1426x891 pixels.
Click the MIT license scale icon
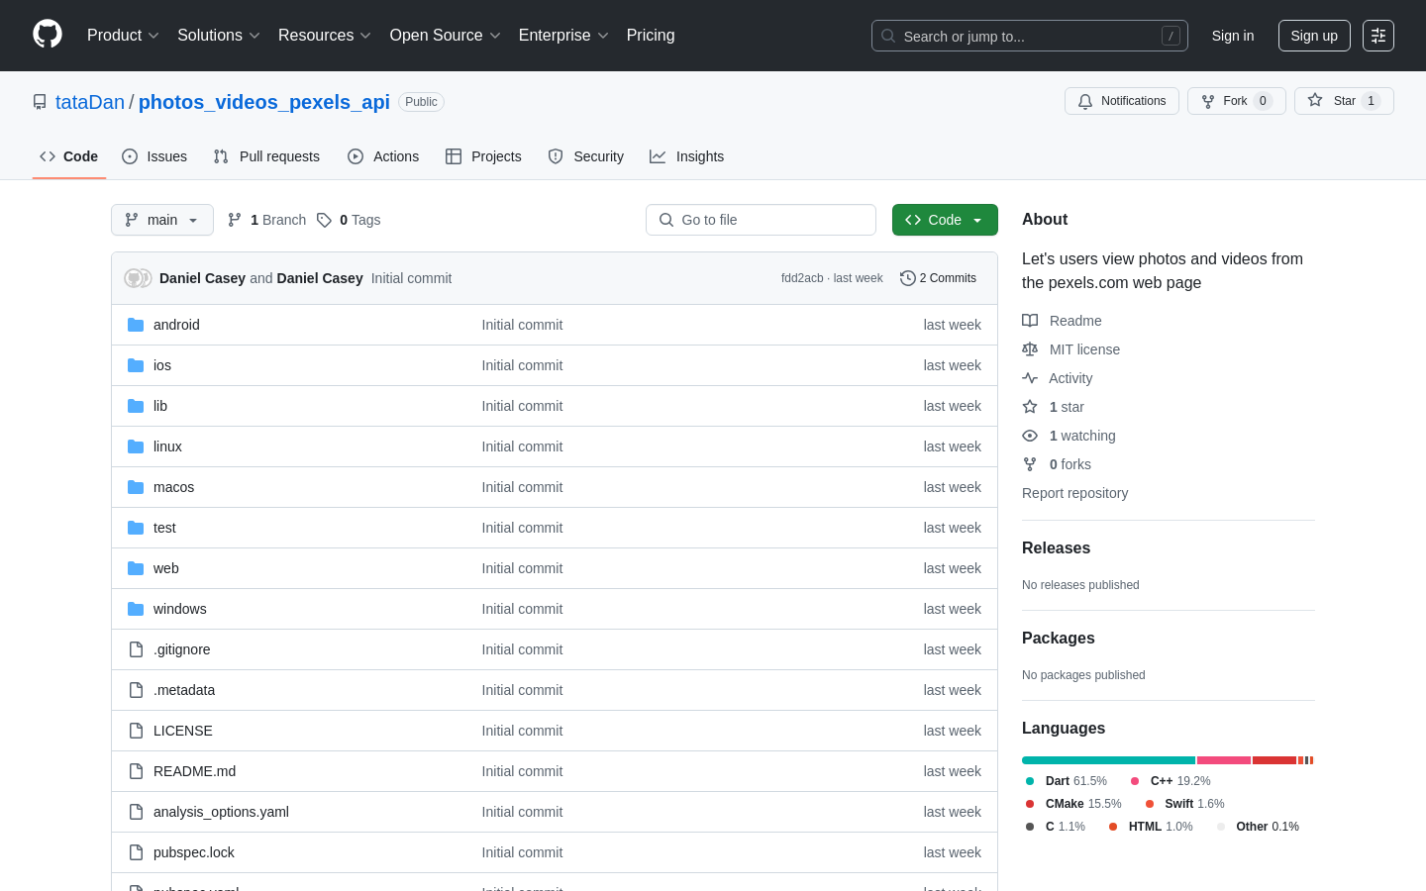1030,349
